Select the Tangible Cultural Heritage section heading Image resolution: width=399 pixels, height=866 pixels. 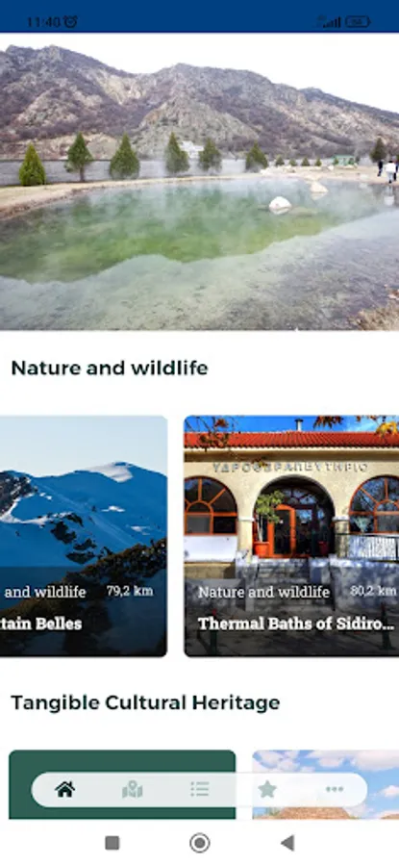click(x=145, y=703)
